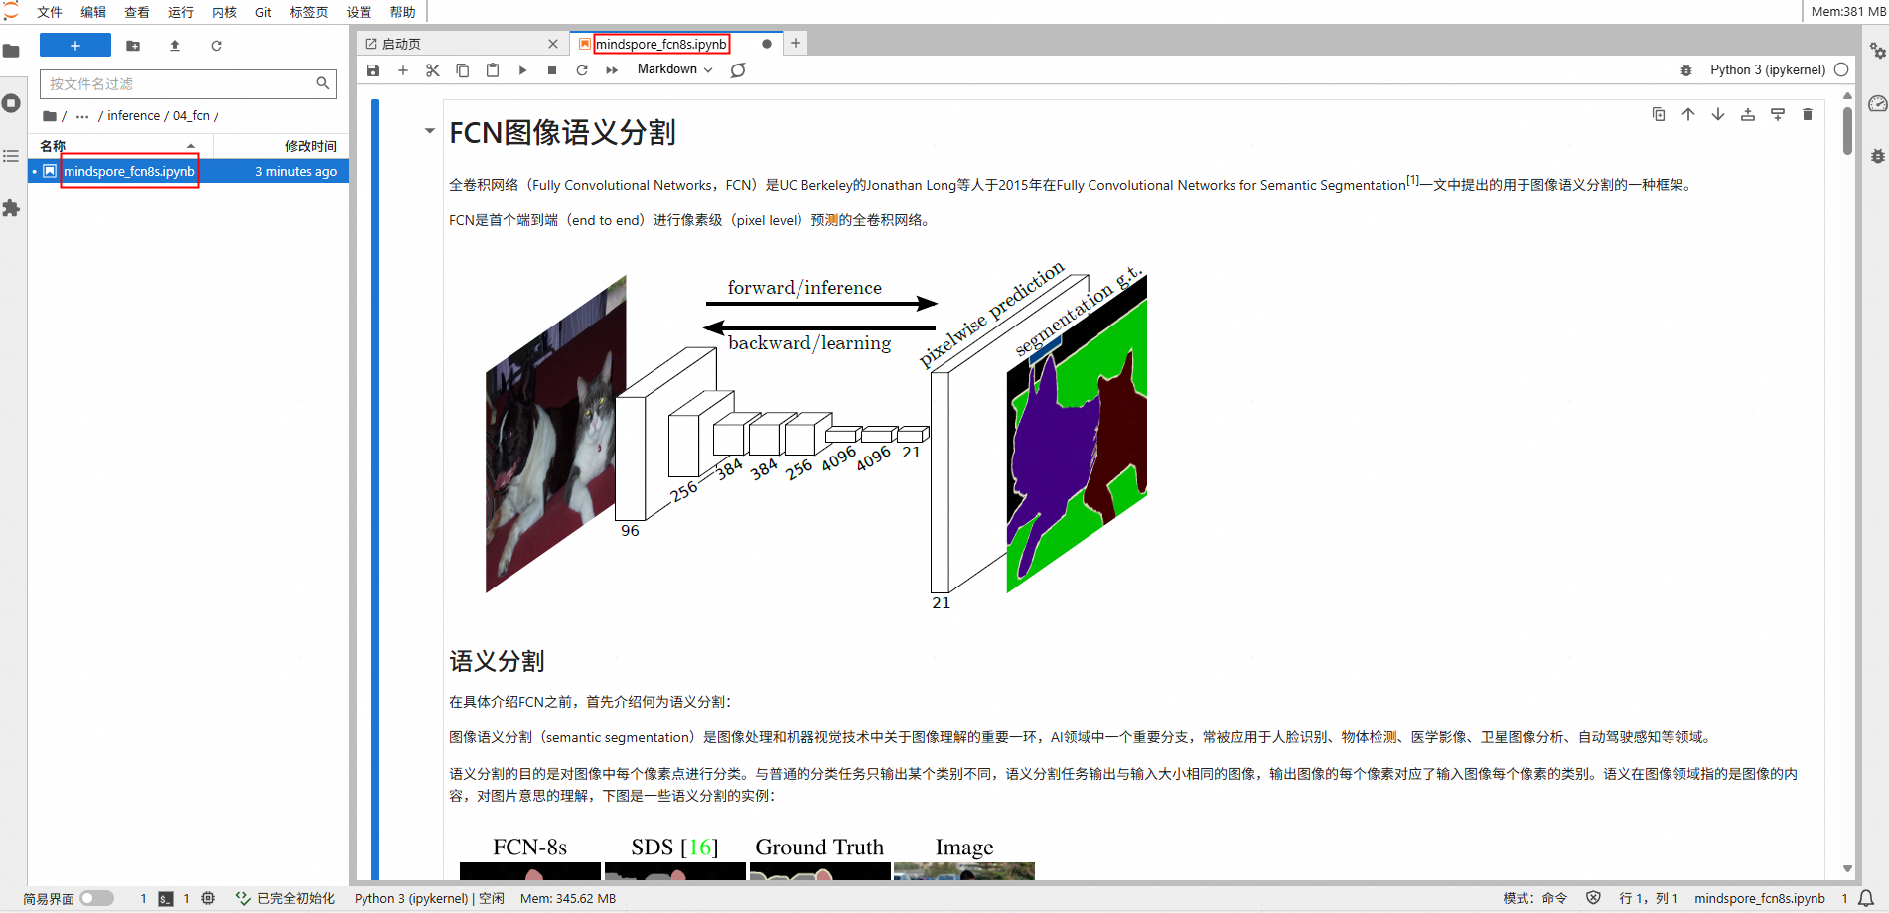
Task: Open the Markdown cell type dropdown
Action: (674, 69)
